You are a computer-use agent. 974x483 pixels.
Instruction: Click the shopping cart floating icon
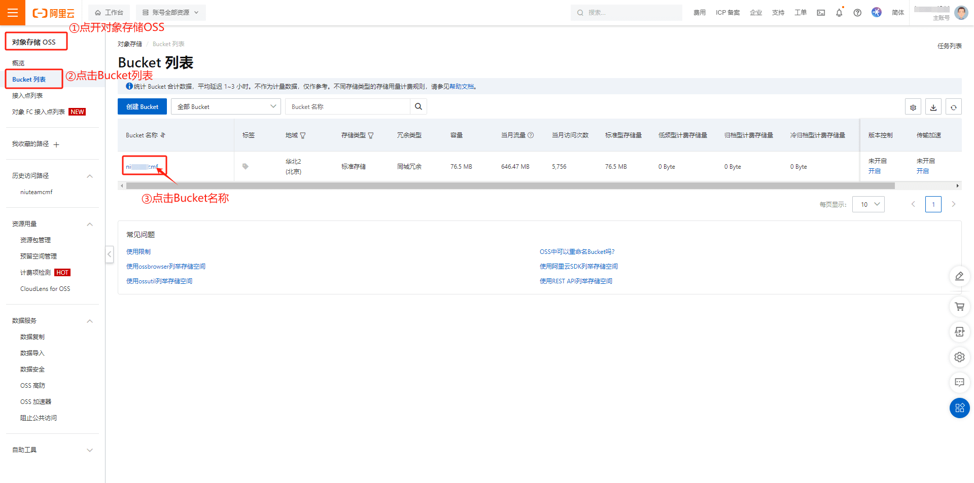point(959,307)
